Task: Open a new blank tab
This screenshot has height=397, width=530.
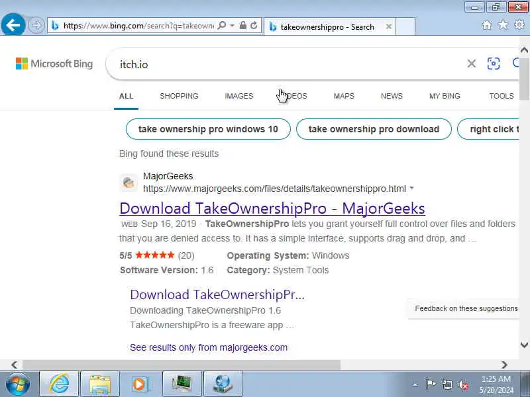Action: click(x=405, y=26)
